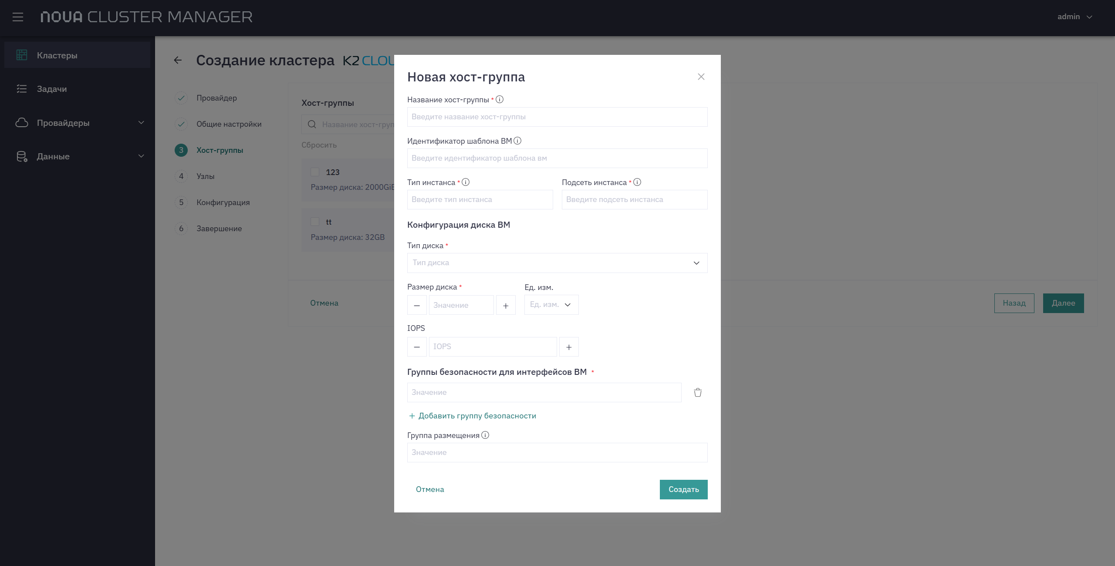Focus the Идентификатор шаблона ВМ input field
Viewport: 1115px width, 566px height.
point(557,158)
